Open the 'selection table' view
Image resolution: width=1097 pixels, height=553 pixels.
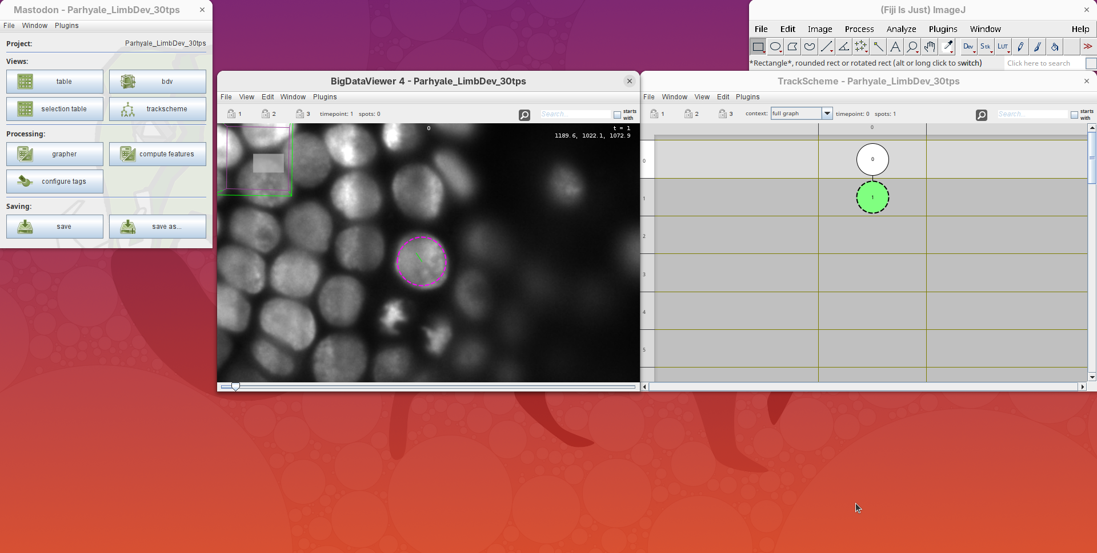tap(55, 109)
